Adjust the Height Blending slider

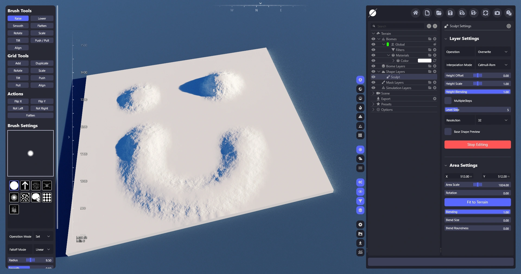tap(478, 92)
